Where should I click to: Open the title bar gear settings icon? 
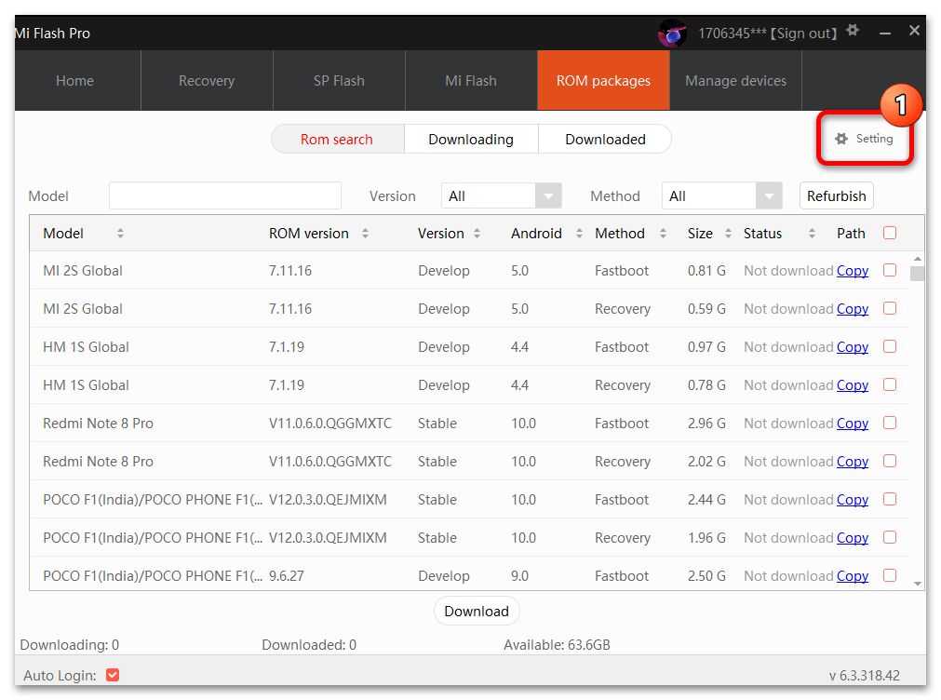coord(853,30)
